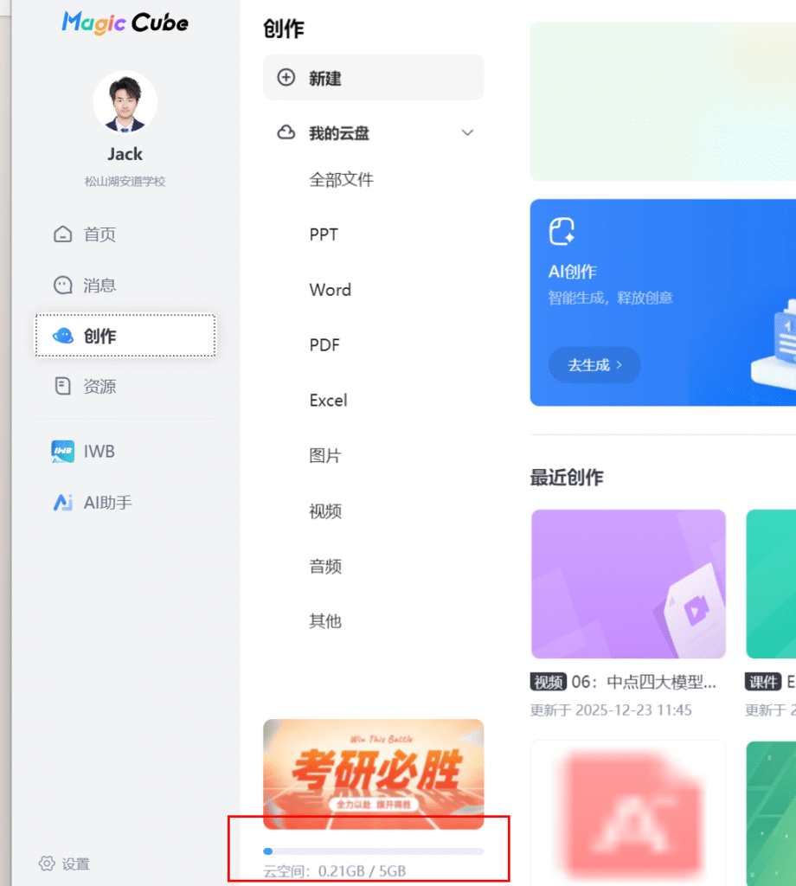Show Word documents in cloud drive

tap(330, 290)
